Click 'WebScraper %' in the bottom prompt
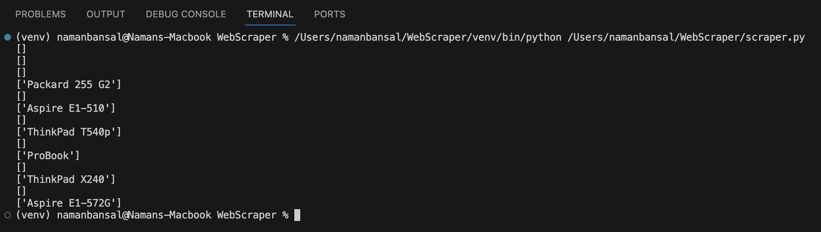Image resolution: width=821 pixels, height=232 pixels. [252, 215]
